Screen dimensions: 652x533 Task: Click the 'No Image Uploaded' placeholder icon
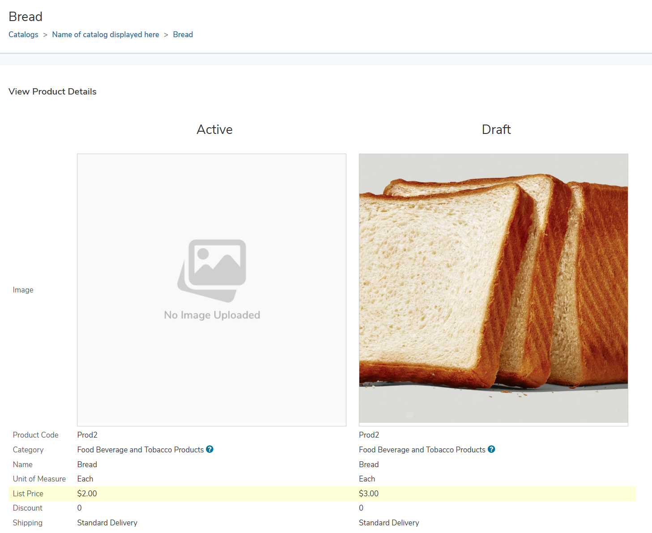(212, 270)
